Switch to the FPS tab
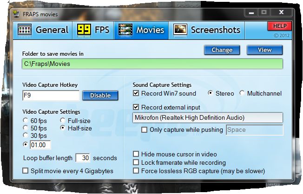The height and width of the screenshot is (194, 303). pyautogui.click(x=93, y=30)
